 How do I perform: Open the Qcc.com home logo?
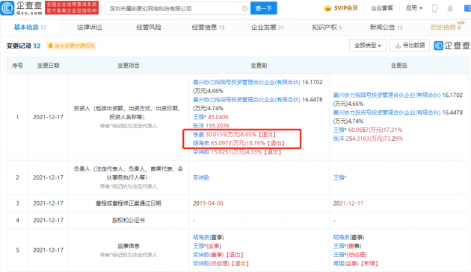coord(22,8)
